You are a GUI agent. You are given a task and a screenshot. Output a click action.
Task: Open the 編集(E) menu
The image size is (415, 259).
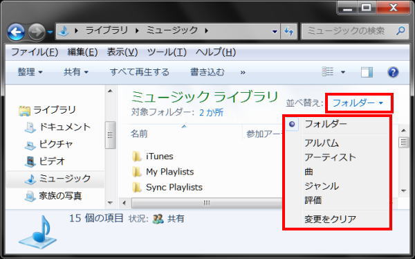[82, 52]
